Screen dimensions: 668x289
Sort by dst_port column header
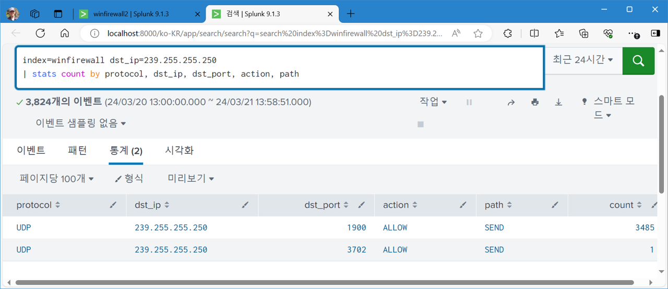(x=326, y=205)
